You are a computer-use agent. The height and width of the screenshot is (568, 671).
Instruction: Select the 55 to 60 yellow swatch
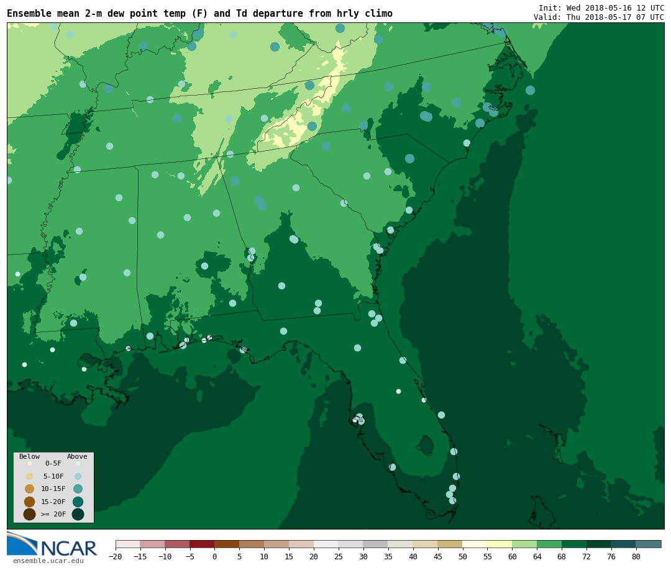coord(500,544)
